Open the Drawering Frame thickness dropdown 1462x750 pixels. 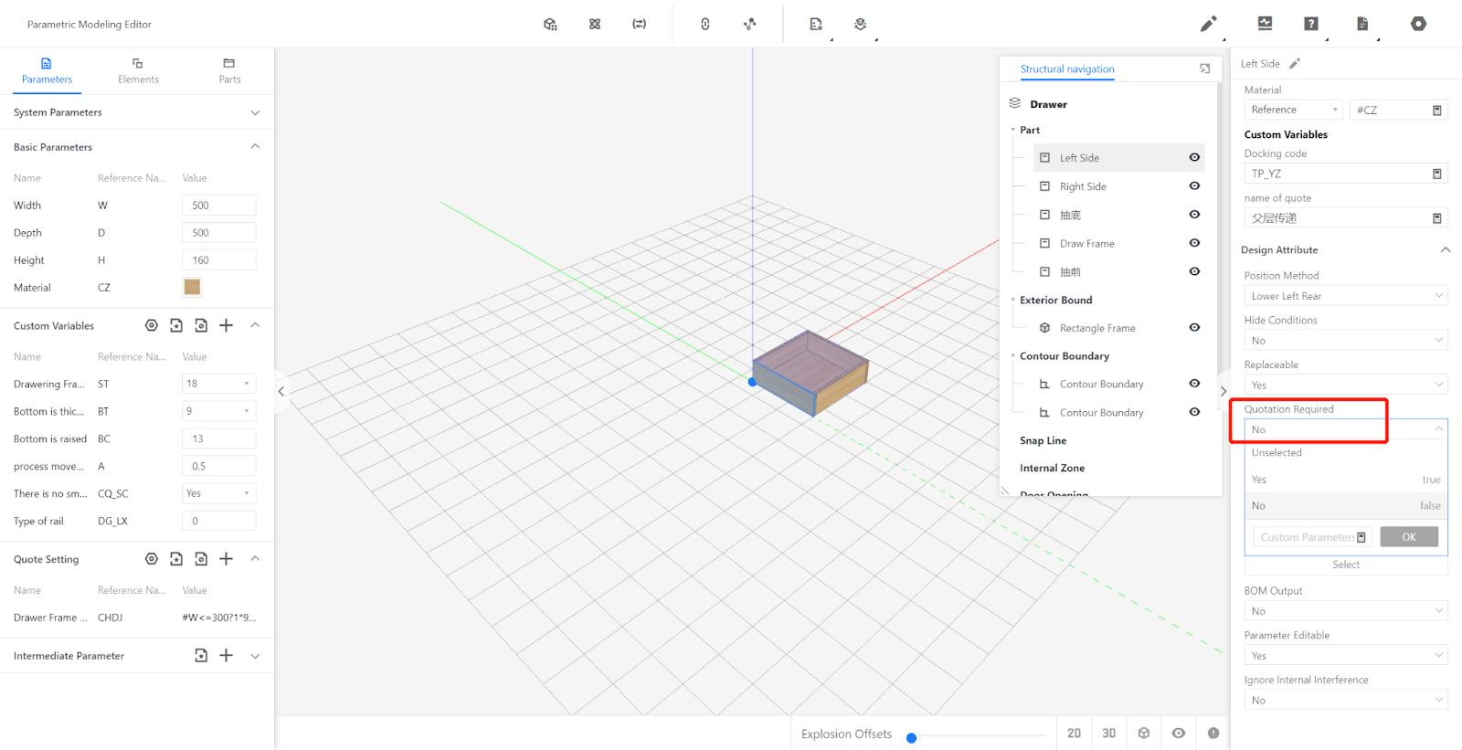[218, 384]
